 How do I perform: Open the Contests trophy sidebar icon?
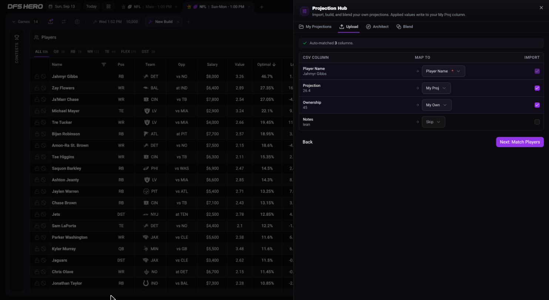pos(17,37)
